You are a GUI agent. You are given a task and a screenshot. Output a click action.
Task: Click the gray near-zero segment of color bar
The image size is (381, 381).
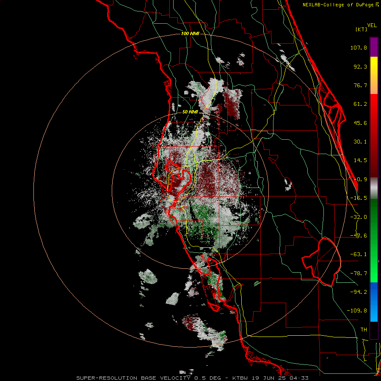pos(374,188)
